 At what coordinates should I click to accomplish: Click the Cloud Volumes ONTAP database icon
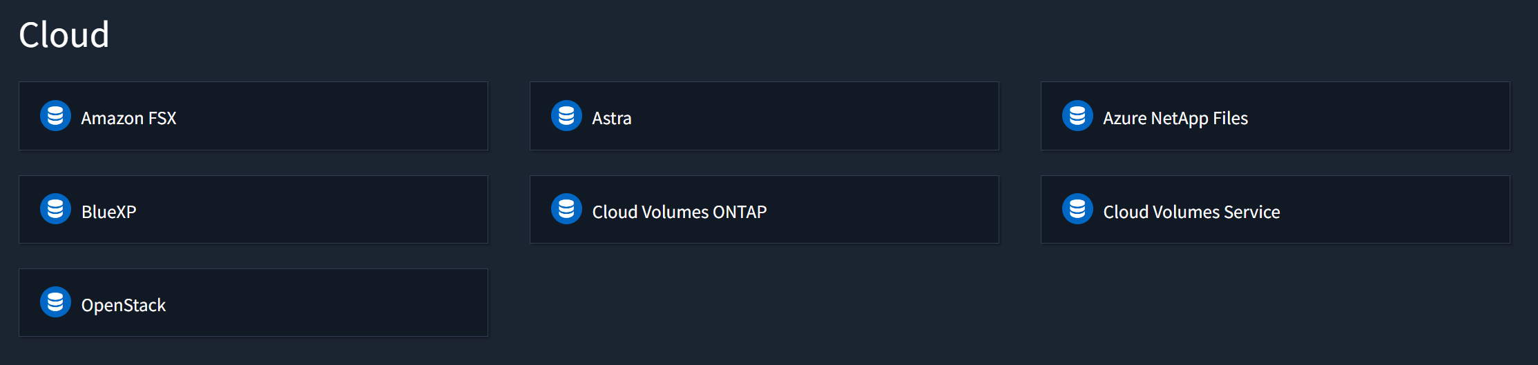[566, 209]
